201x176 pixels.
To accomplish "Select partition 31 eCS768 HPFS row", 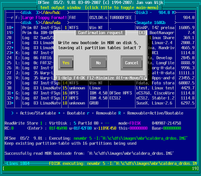I will tap(100, 93).
